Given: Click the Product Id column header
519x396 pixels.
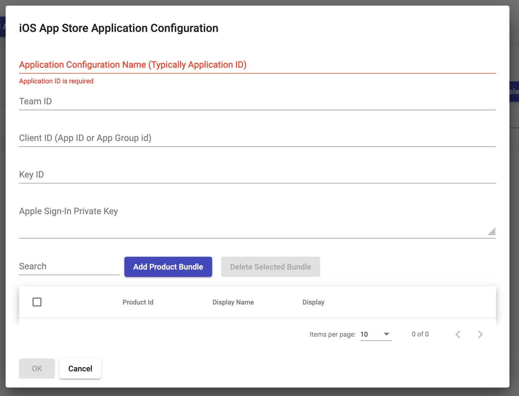Looking at the screenshot, I should click(138, 302).
